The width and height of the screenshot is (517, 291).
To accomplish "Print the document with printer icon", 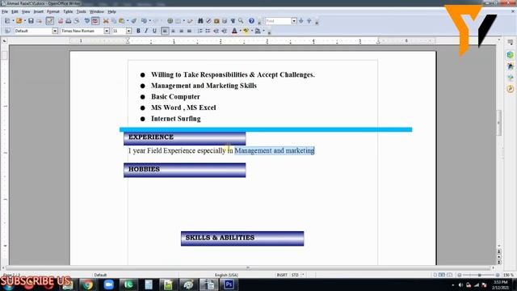I will click(68, 21).
